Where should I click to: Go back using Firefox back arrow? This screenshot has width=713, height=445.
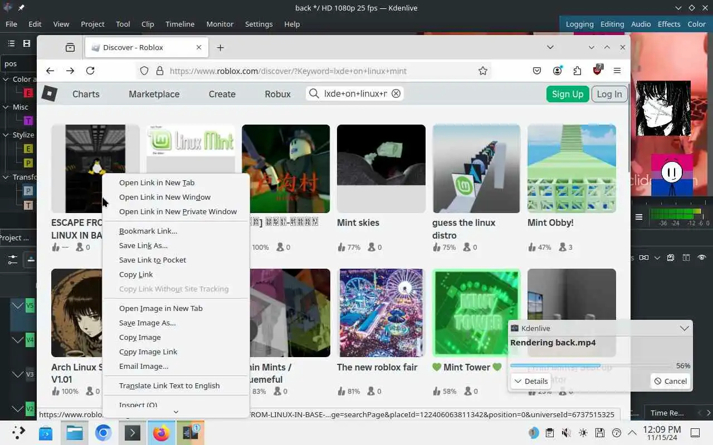50,71
